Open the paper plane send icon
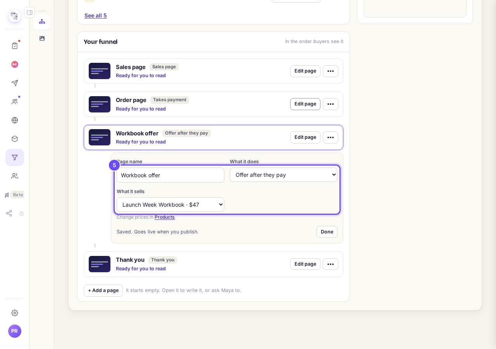This screenshot has width=496, height=349. click(x=15, y=83)
